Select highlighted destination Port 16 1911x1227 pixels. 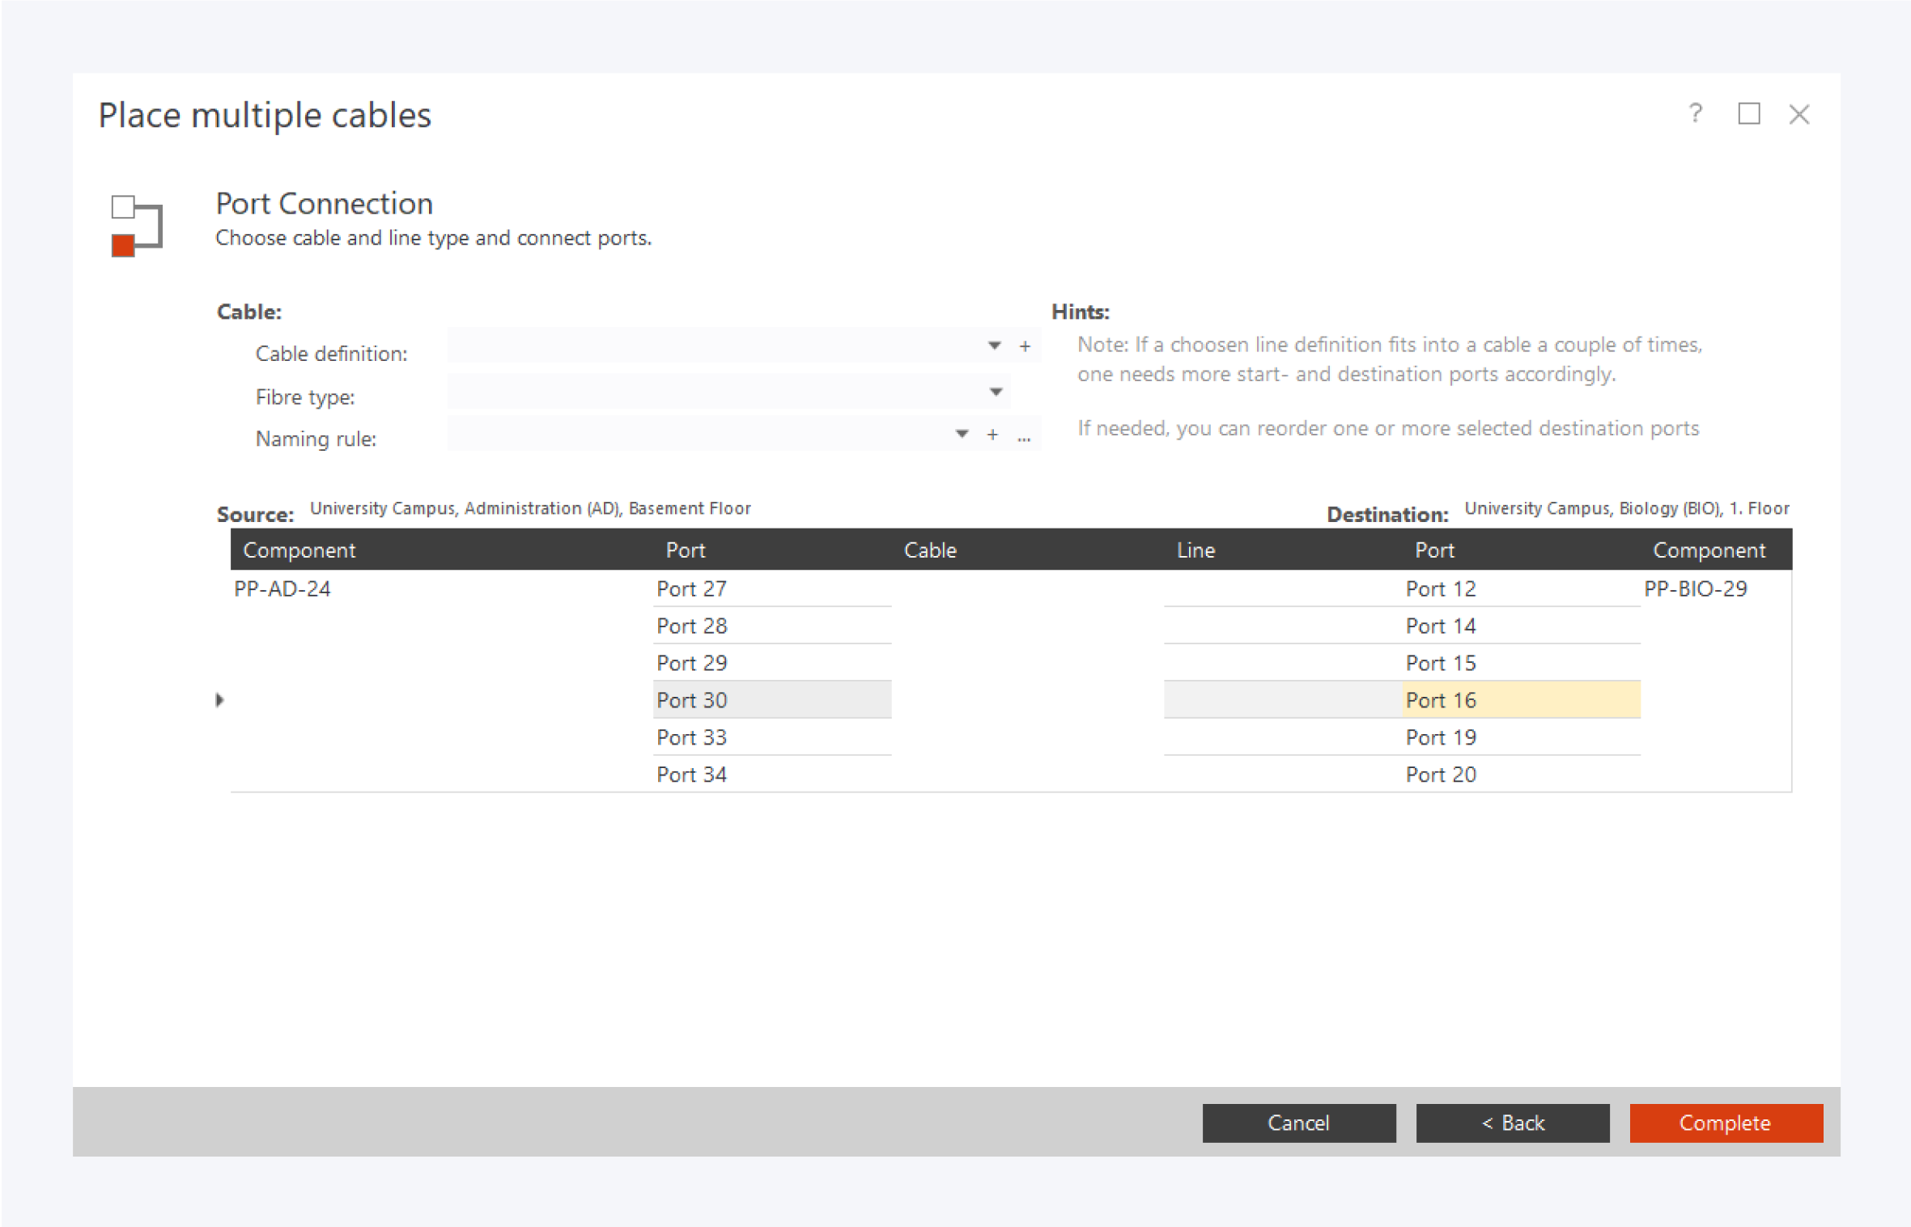(x=1440, y=700)
